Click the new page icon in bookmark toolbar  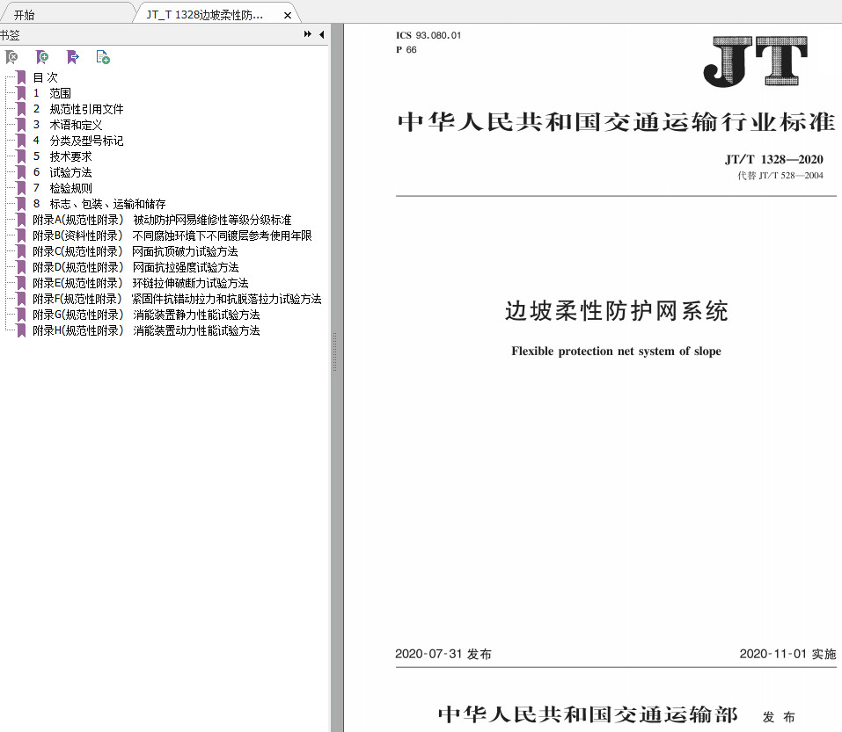pos(103,57)
